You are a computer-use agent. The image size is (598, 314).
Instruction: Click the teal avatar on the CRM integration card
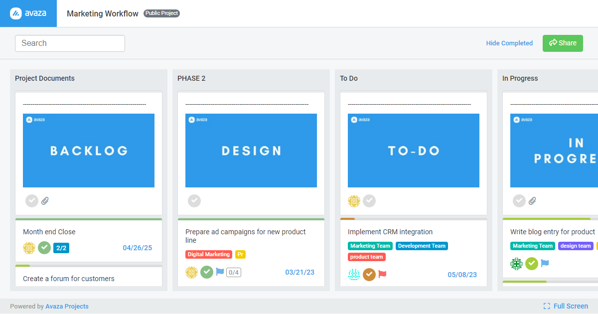(354, 274)
